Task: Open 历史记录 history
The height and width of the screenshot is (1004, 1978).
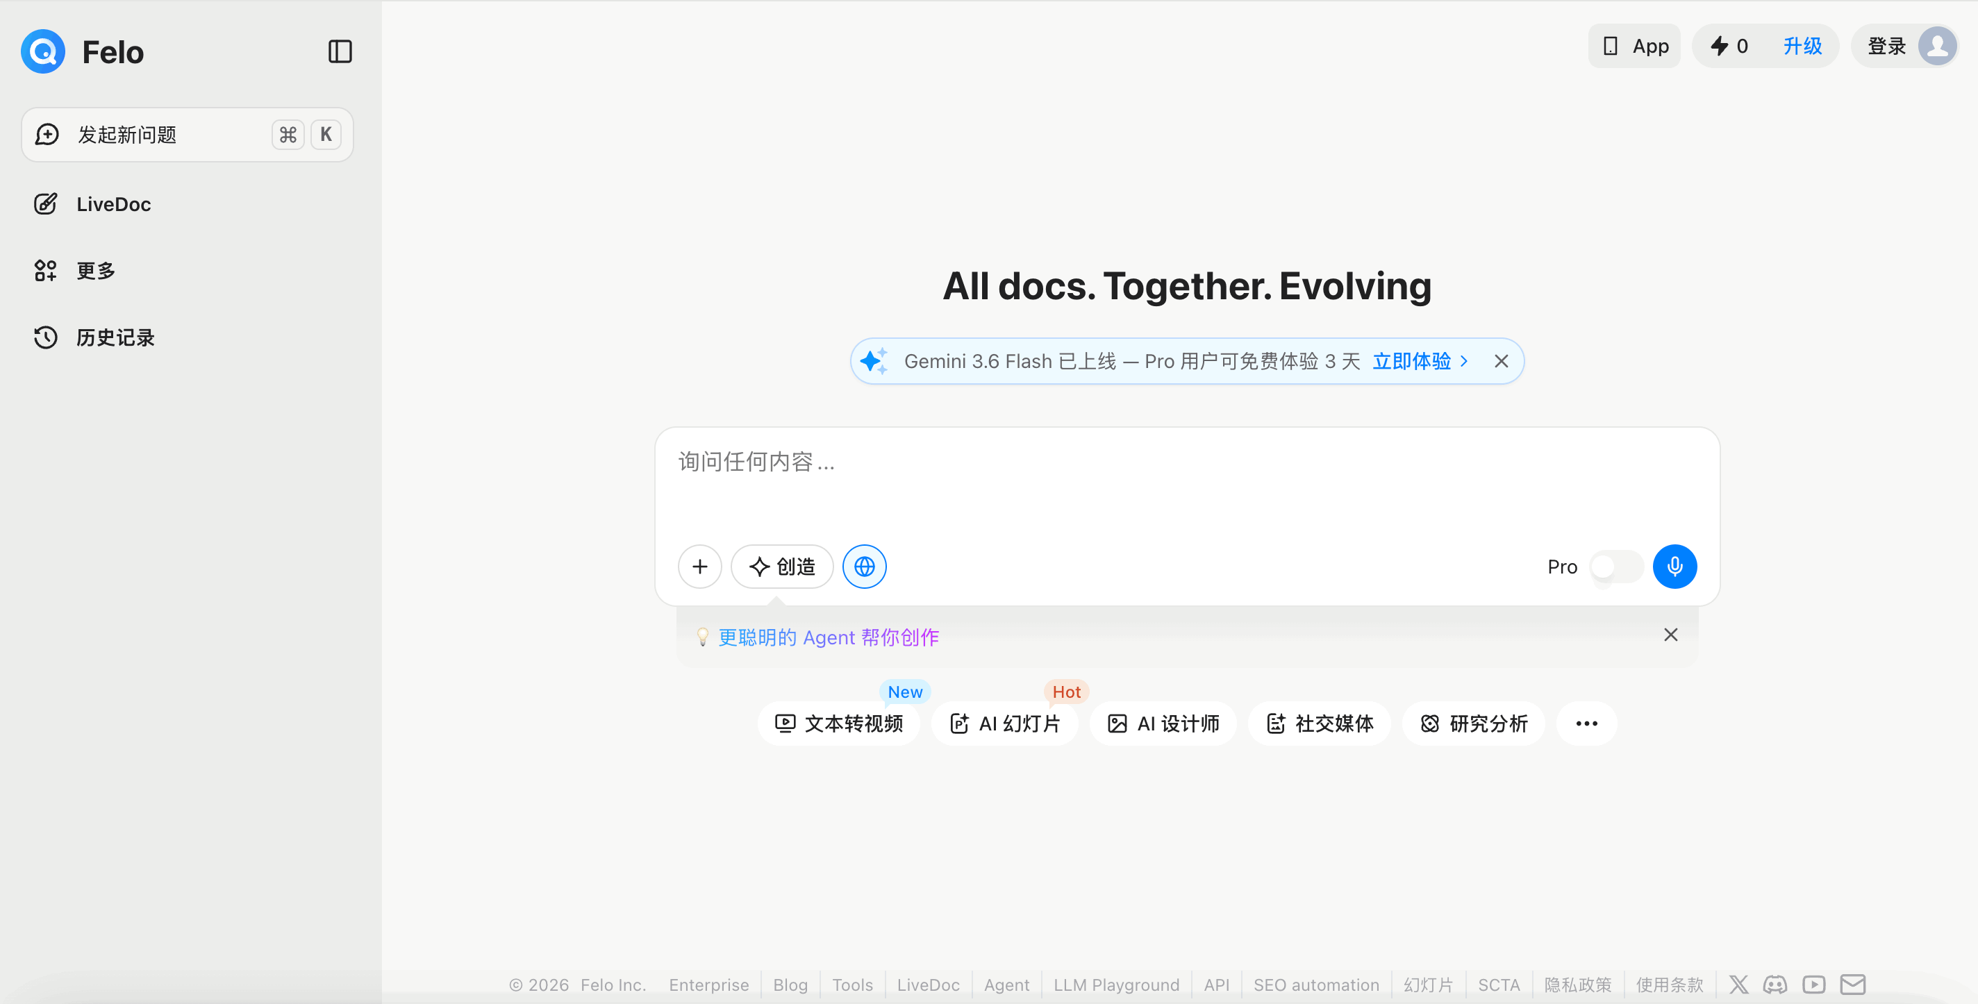Action: tap(94, 337)
